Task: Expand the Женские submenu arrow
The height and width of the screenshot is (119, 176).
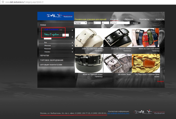Action: point(72,45)
